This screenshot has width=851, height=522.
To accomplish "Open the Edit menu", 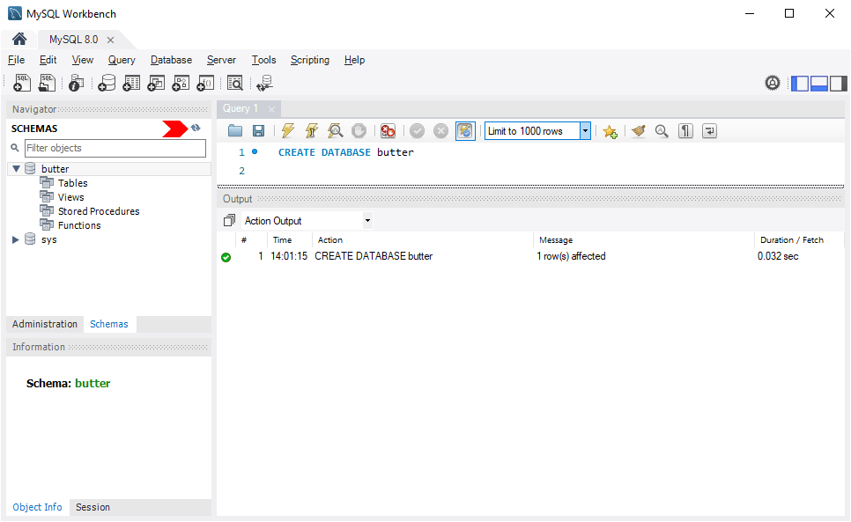I will click(48, 60).
